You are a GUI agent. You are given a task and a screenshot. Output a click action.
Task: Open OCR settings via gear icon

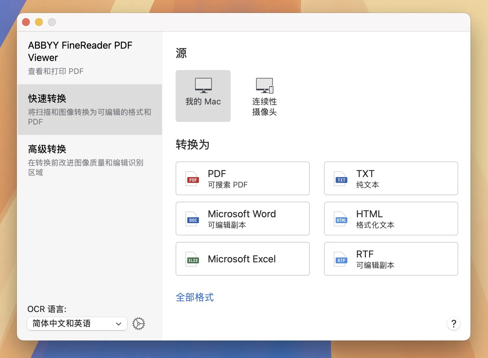coord(139,324)
